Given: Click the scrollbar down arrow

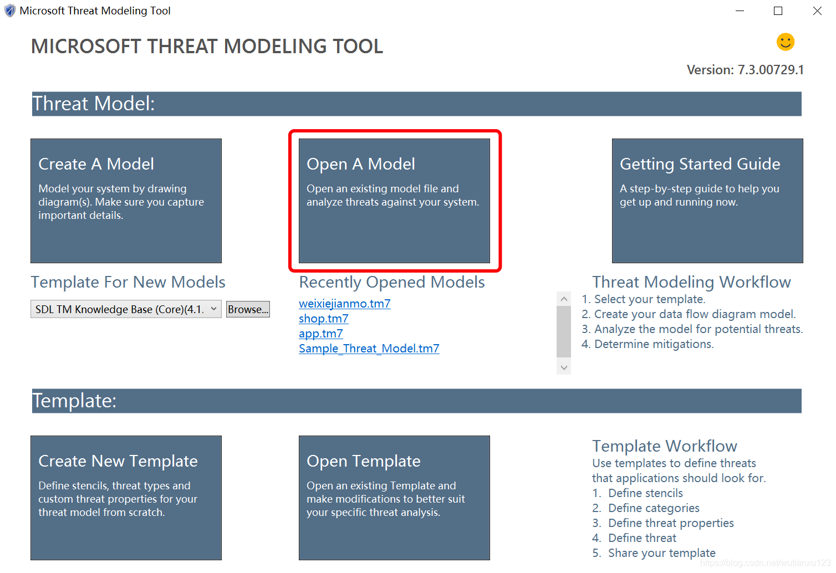Looking at the screenshot, I should click(x=563, y=367).
